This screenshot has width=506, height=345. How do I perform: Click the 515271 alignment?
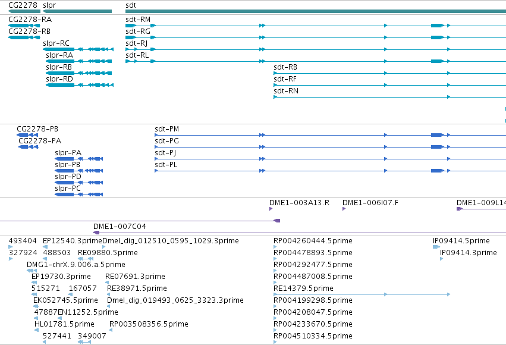point(34,294)
